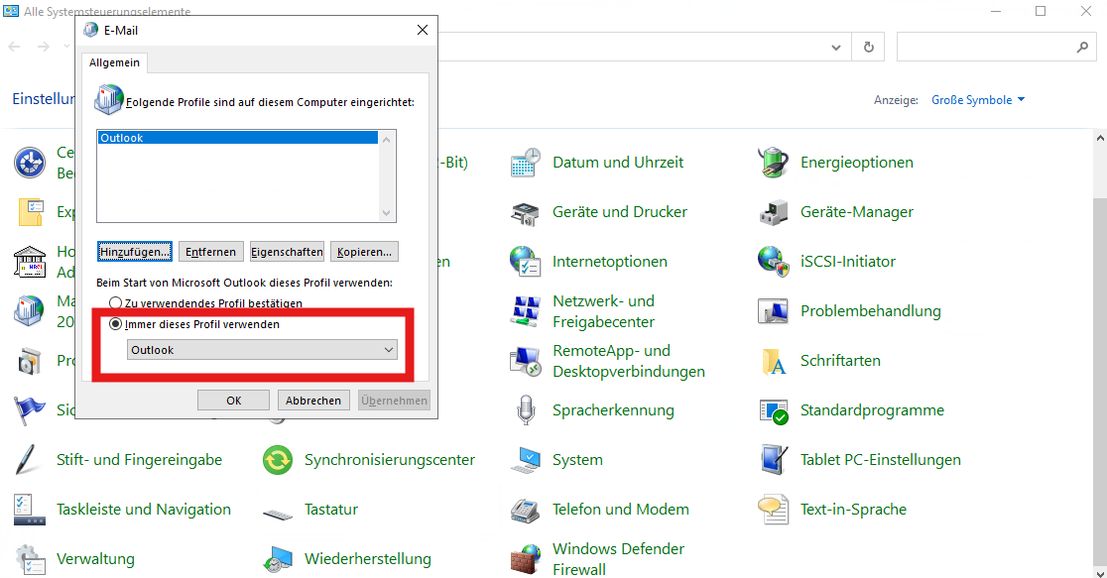
Task: Open the Tastatur link
Action: pos(331,510)
